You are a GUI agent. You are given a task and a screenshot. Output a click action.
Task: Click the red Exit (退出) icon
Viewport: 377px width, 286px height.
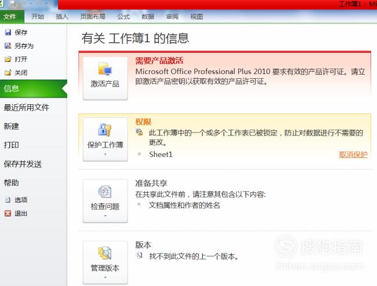point(8,213)
